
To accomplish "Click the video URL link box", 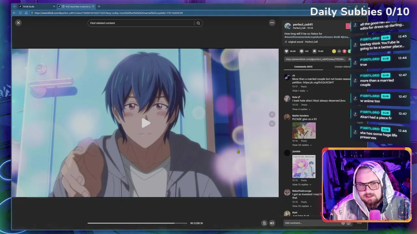I will point(315,59).
